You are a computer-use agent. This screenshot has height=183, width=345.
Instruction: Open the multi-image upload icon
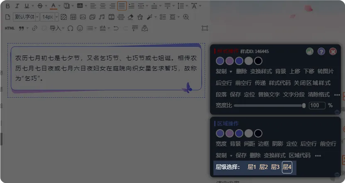pos(92,17)
